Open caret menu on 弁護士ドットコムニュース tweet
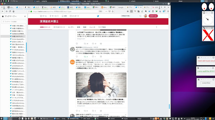Image resolution: width=215 pixels, height=120 pixels. coord(125,60)
